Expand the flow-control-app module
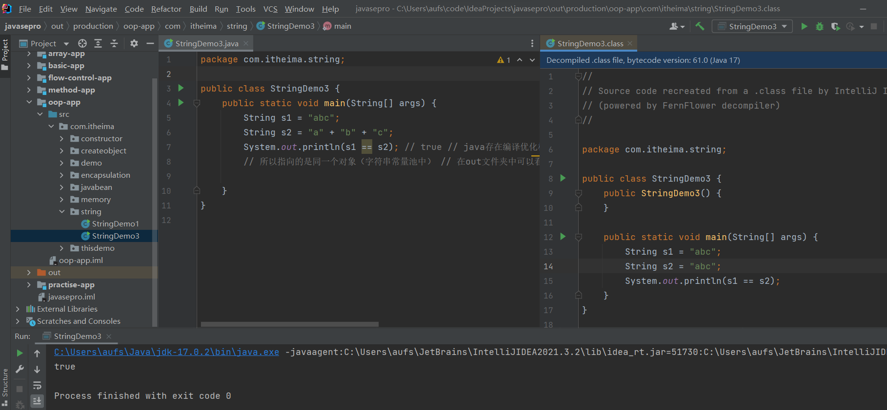The width and height of the screenshot is (887, 410). pos(29,77)
